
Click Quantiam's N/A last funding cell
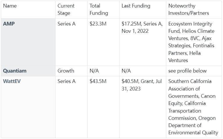[143, 71]
